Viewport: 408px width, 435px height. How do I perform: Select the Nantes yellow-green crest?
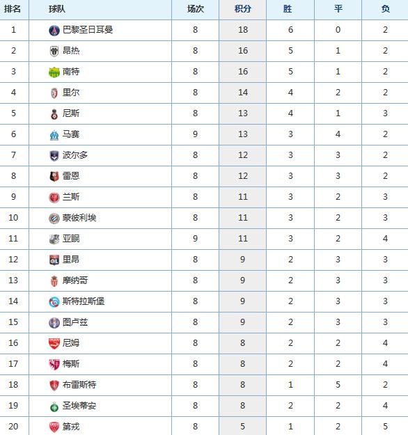[54, 72]
